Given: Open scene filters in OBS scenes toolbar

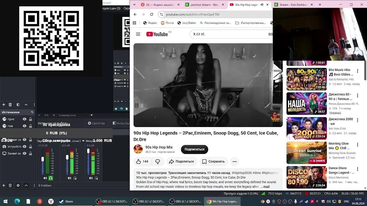Looking at the screenshot, I should pyautogui.click(x=18, y=105).
